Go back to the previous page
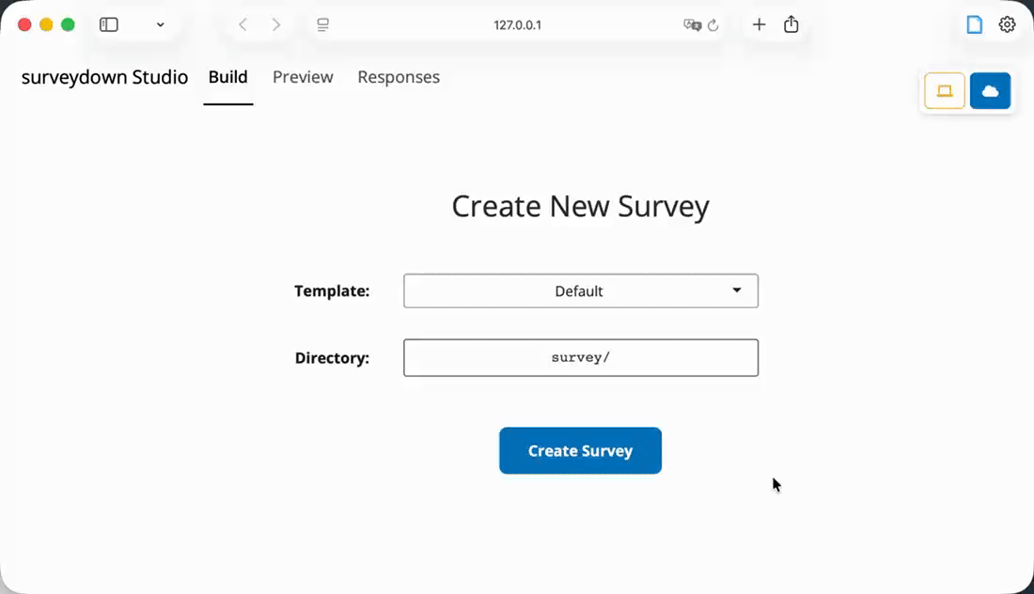 [243, 25]
